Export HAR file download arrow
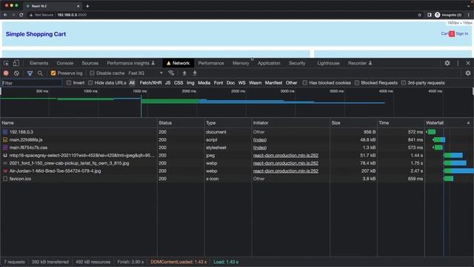 [195, 73]
